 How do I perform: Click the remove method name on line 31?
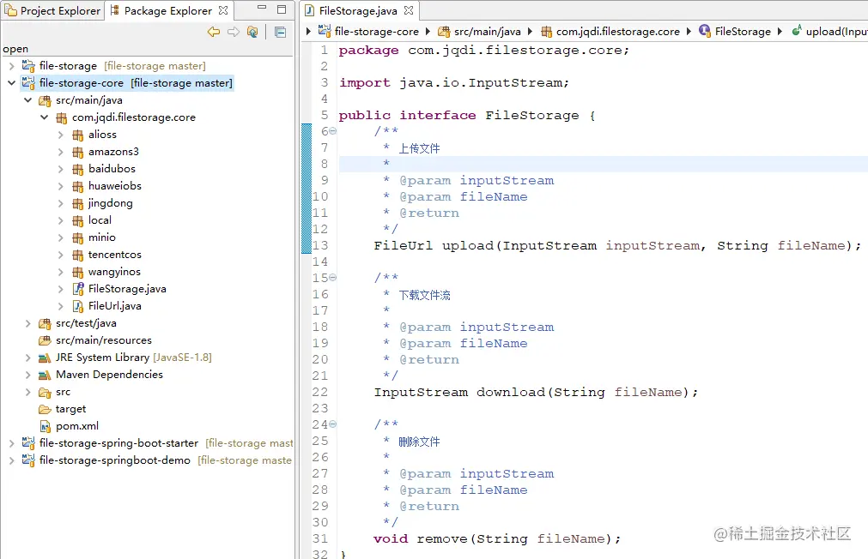click(442, 539)
